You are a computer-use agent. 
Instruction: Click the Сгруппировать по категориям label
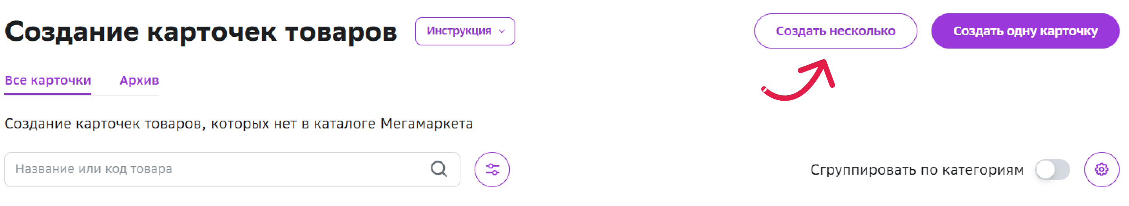(917, 170)
